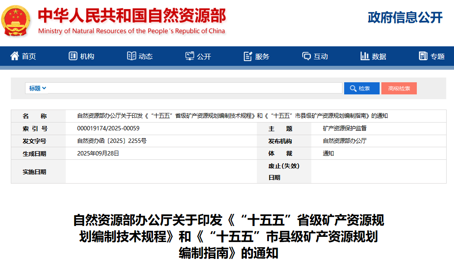454x265 pixels.
Task: Click the national emblem logo
Action: 16,20
